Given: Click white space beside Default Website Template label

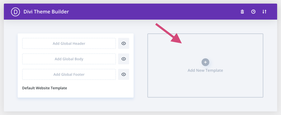Looking at the screenshot, I should coord(100,88).
